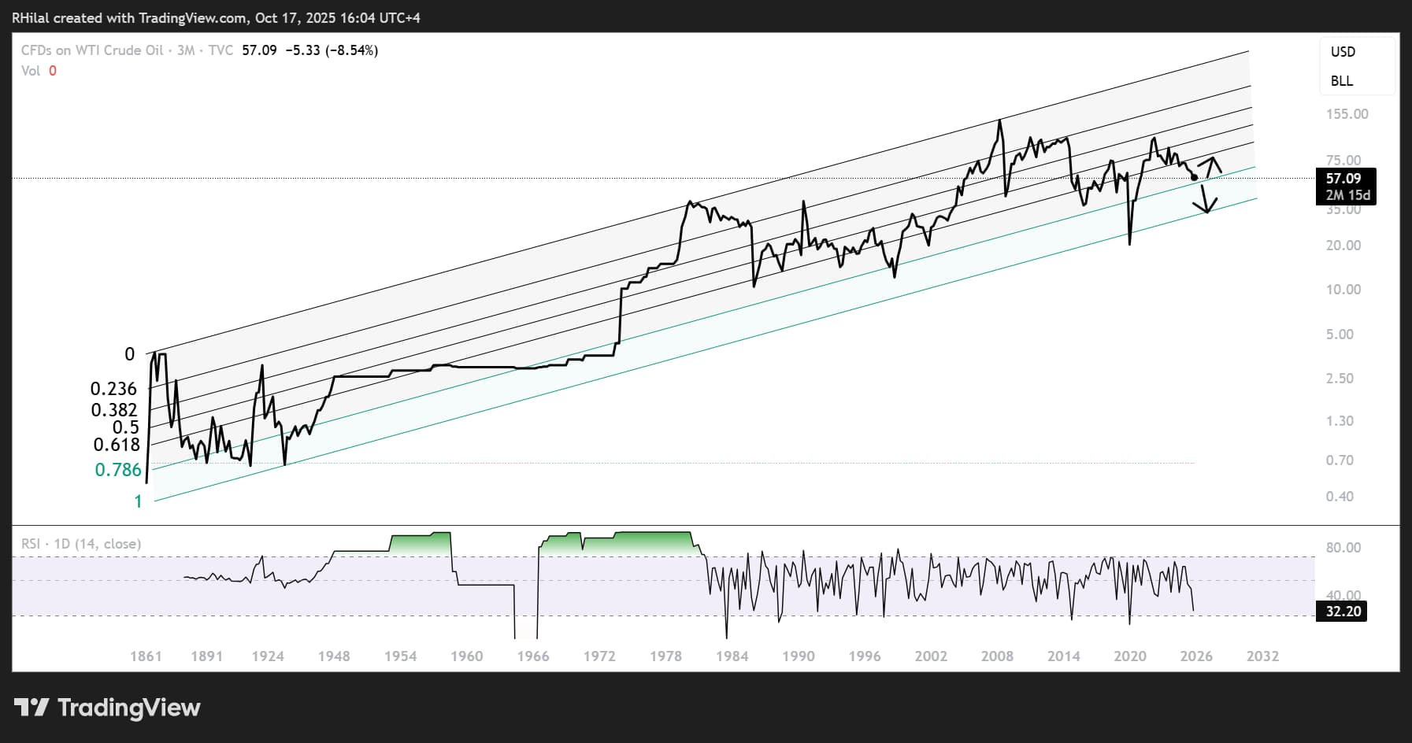Viewport: 1412px width, 743px height.
Task: Click the 2008 time axis label
Action: pos(997,656)
